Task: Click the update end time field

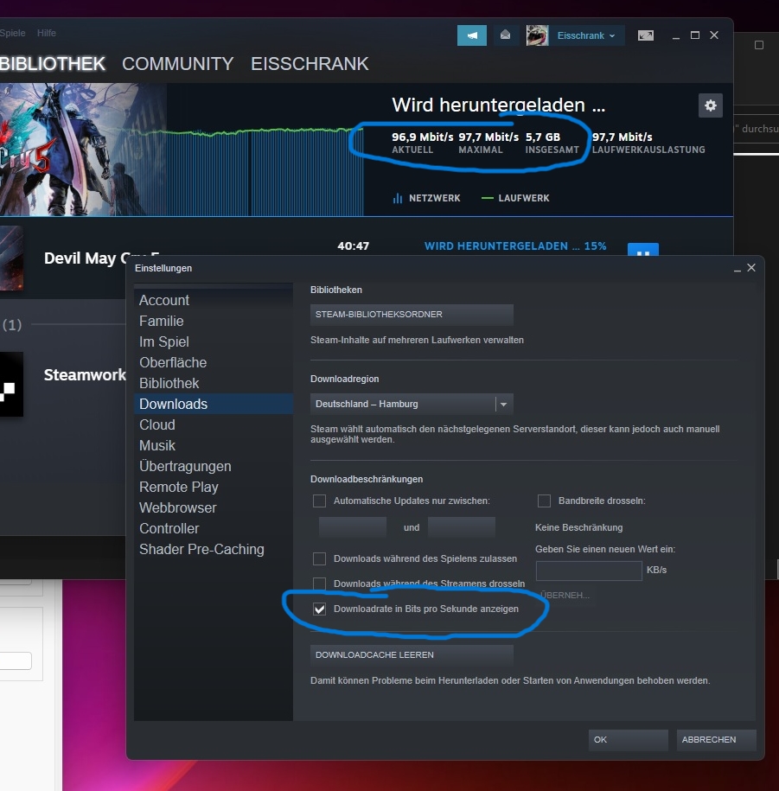Action: tap(462, 527)
